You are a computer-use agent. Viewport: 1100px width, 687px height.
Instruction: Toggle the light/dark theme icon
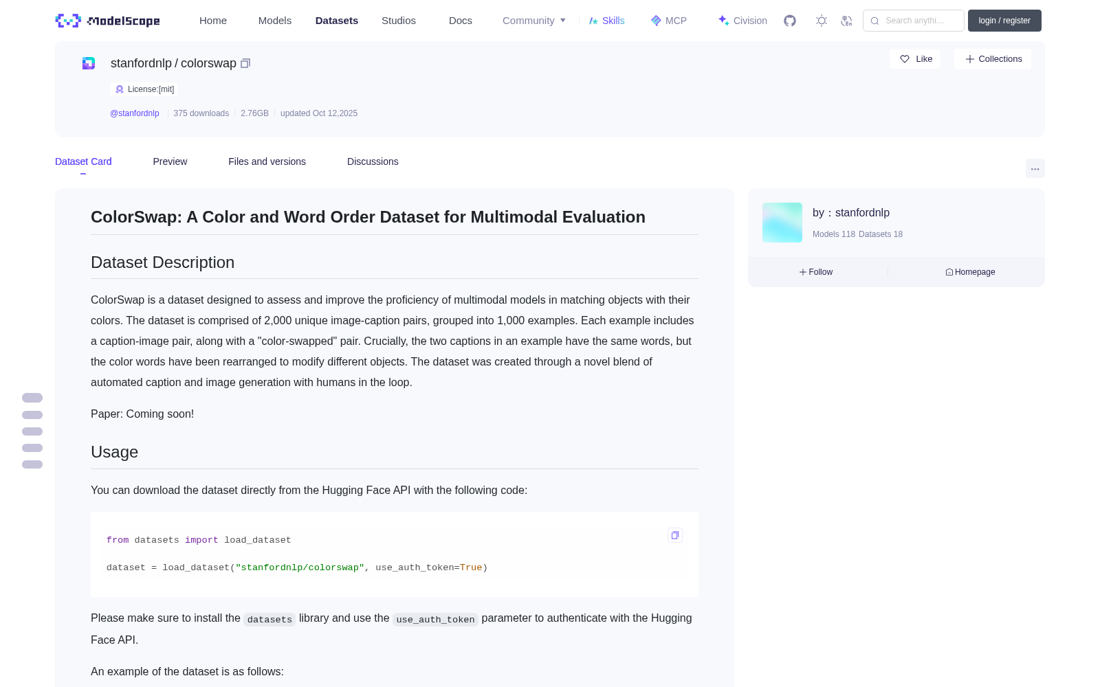pyautogui.click(x=822, y=21)
